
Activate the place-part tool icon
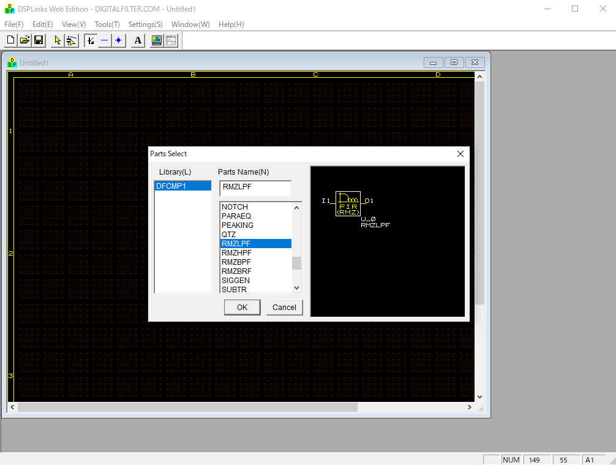point(90,40)
